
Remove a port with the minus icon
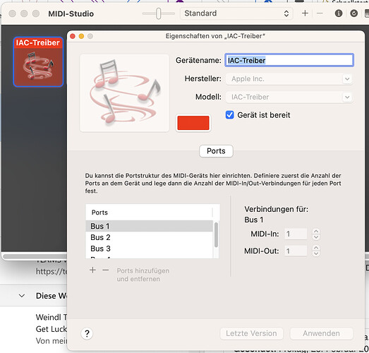[106, 270]
